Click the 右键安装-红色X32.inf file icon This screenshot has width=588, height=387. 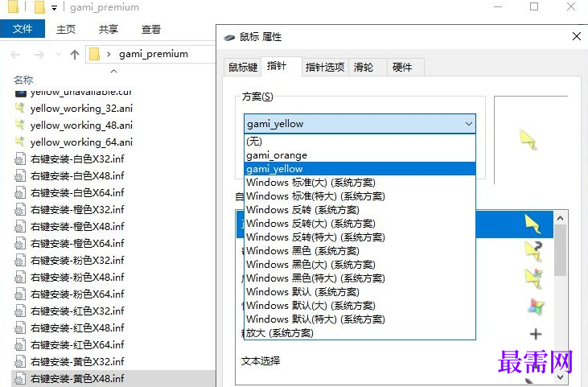(x=20, y=311)
